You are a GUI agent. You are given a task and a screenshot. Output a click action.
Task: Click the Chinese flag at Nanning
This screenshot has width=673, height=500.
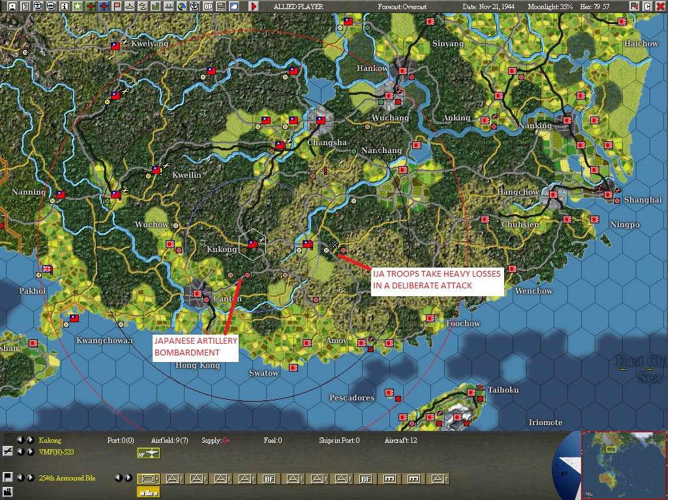[x=61, y=195]
